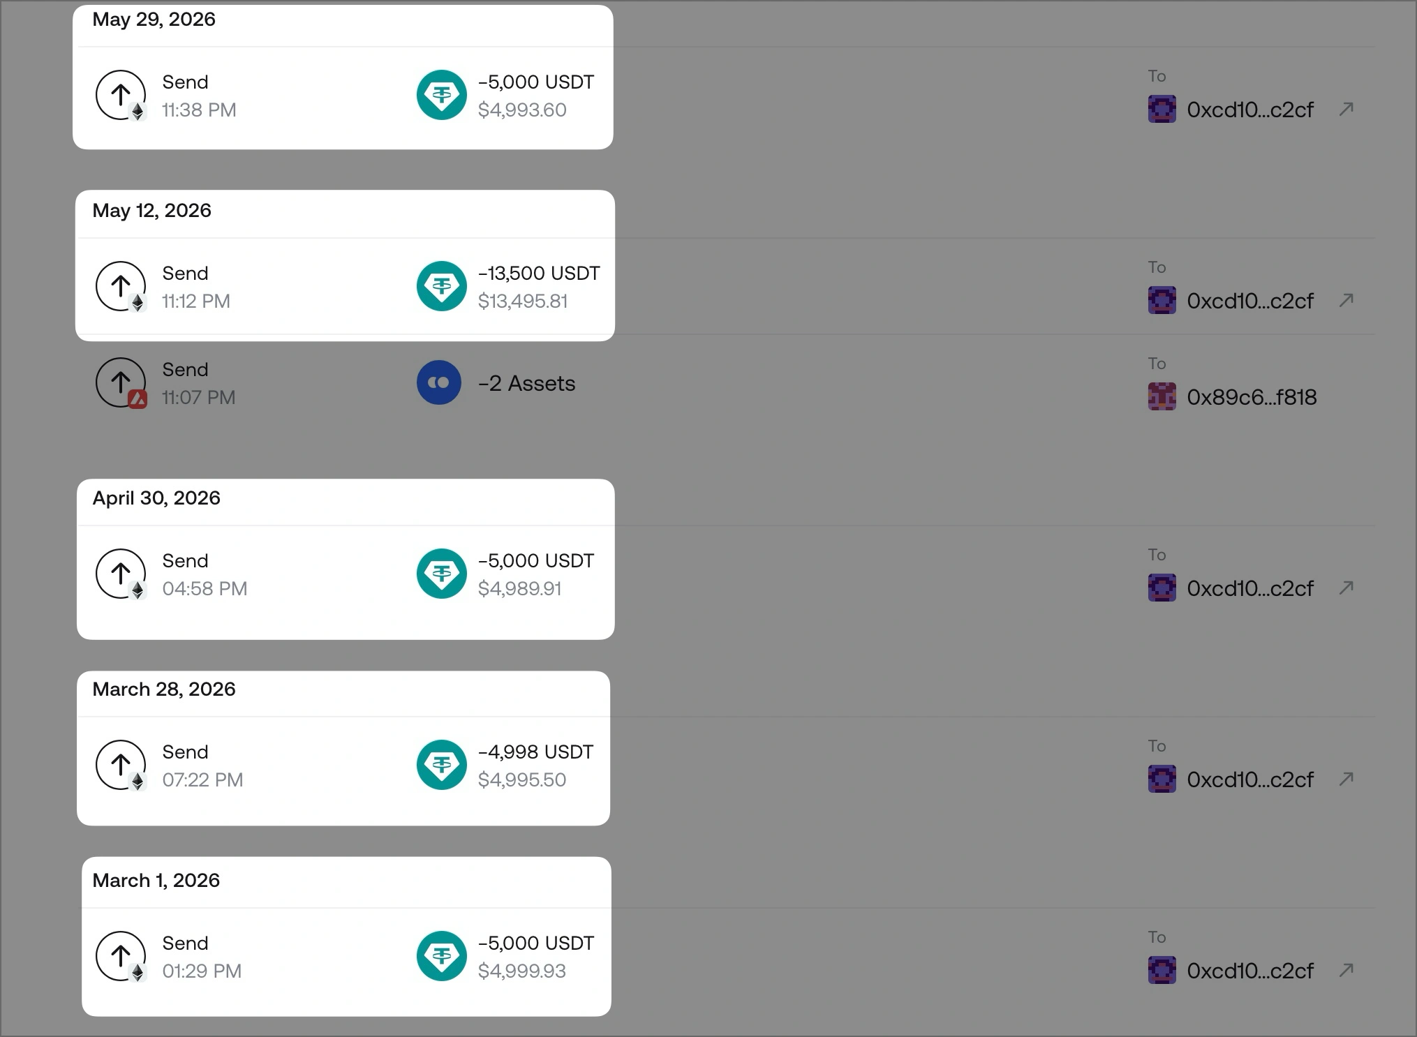This screenshot has height=1037, width=1417.
Task: Open external link arrow on March 28 row
Action: (x=1346, y=779)
